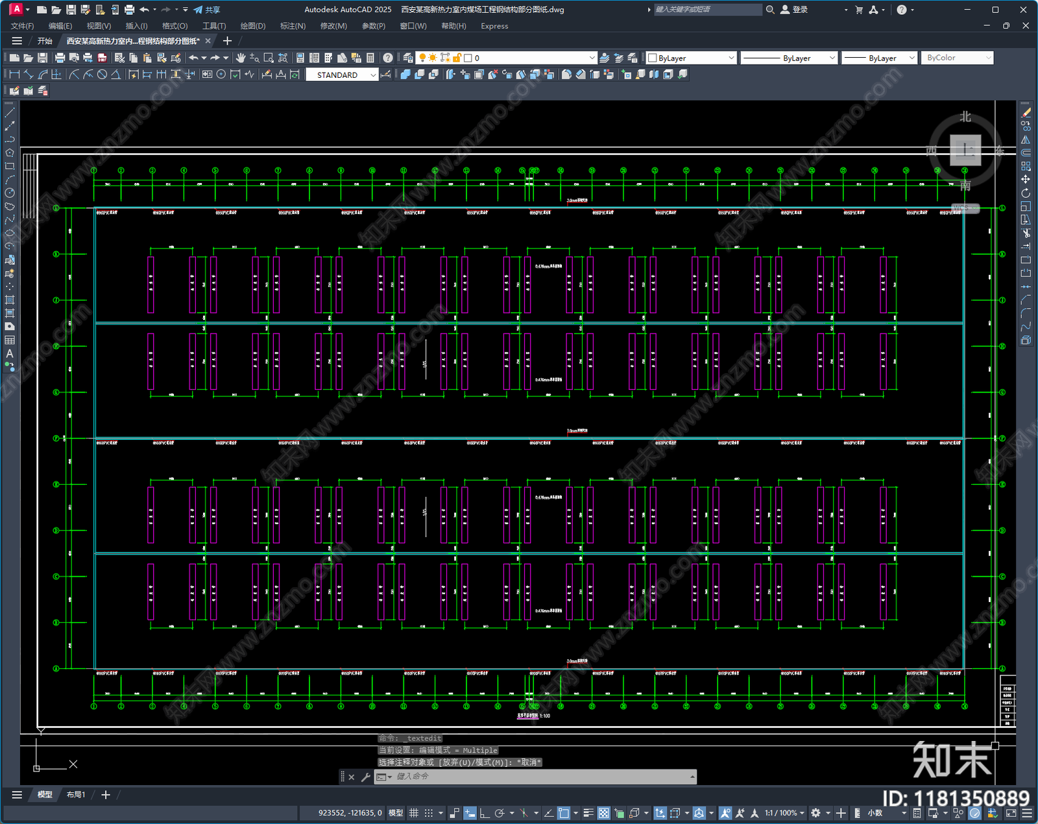This screenshot has width=1038, height=824.
Task: Click the 登录 sign-in button
Action: [x=794, y=10]
